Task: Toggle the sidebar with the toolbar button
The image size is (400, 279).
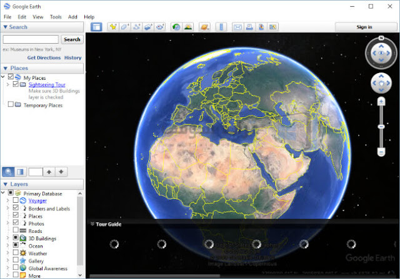Action: 96,27
